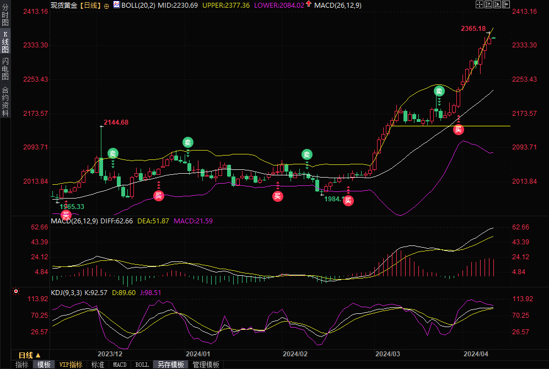The width and height of the screenshot is (549, 369).
Task: Click the 卖 marker below the 2144.68 peak
Action: pos(112,153)
